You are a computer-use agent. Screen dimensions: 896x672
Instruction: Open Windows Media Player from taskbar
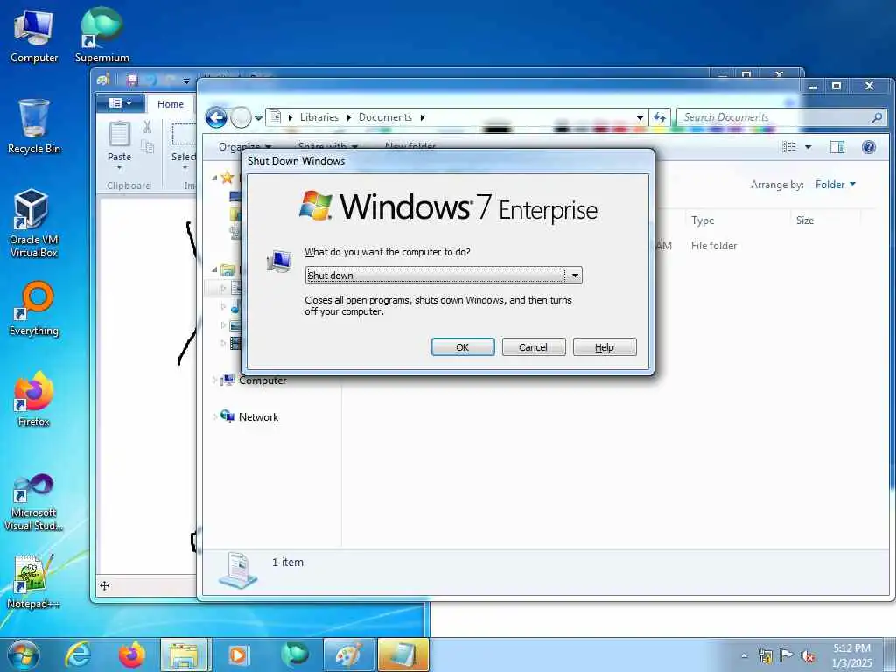click(238, 654)
